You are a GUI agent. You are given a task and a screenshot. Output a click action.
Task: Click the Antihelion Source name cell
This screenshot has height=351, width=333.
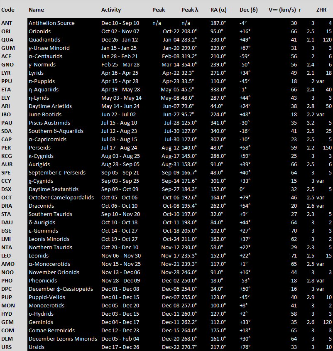pyautogui.click(x=51, y=23)
